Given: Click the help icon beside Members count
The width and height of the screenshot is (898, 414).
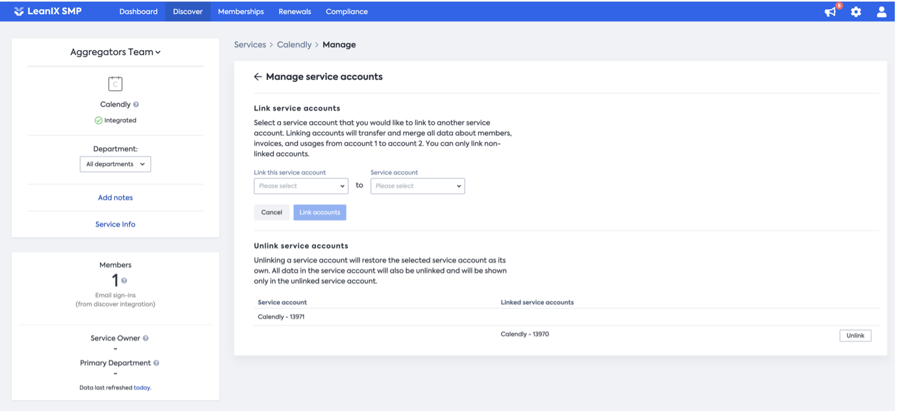Looking at the screenshot, I should (124, 281).
